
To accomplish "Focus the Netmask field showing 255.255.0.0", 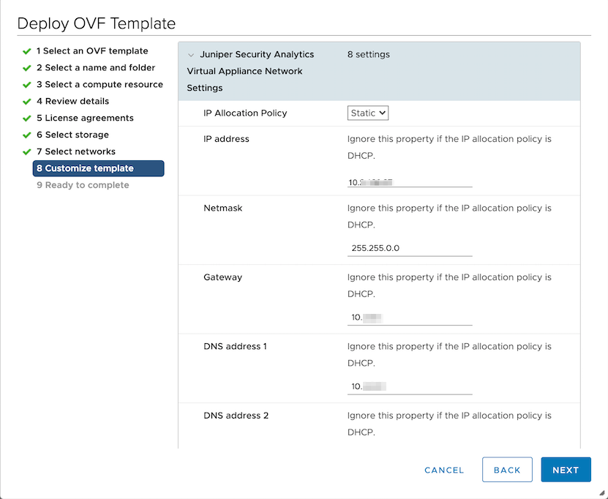I will click(410, 248).
